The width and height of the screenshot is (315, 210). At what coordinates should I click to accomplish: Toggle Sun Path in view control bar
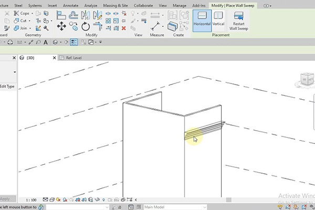click(58, 199)
